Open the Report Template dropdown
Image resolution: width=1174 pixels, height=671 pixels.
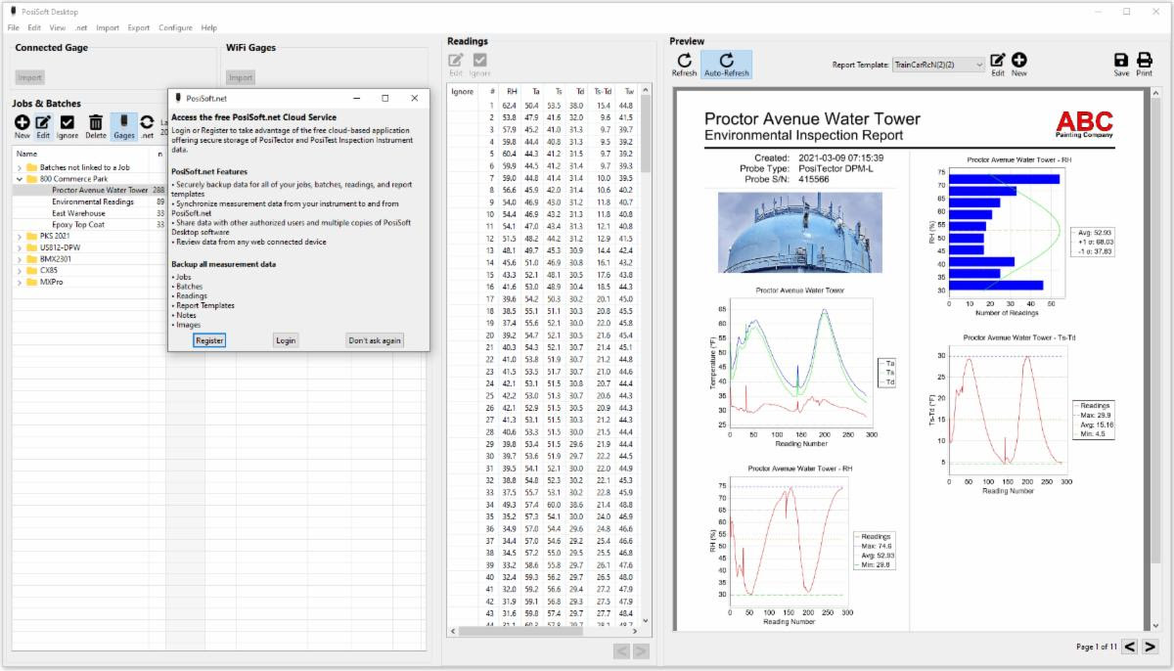tap(937, 65)
